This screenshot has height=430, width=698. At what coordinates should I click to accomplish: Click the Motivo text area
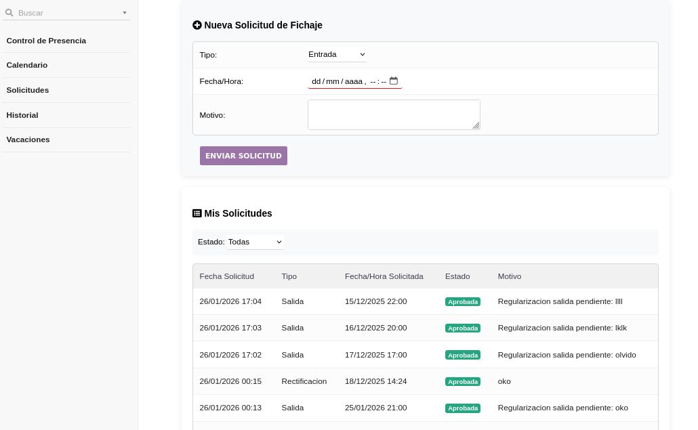click(x=393, y=114)
